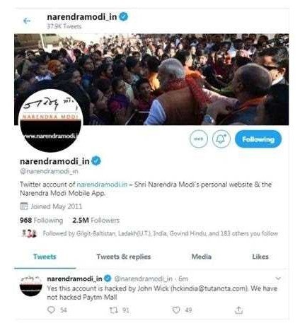The image size is (300, 328).
Task: Go back using the left arrow
Action: click(x=27, y=21)
